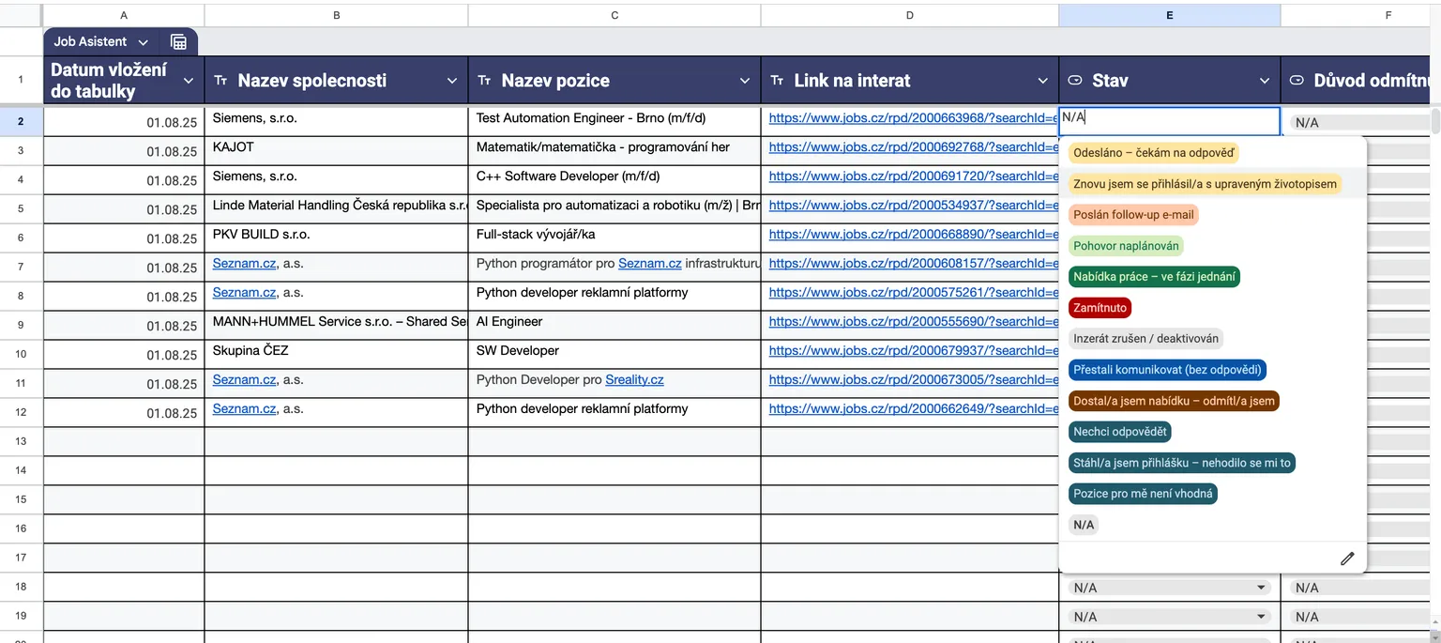Click text-type icon in Nazev pozice header

(484, 81)
